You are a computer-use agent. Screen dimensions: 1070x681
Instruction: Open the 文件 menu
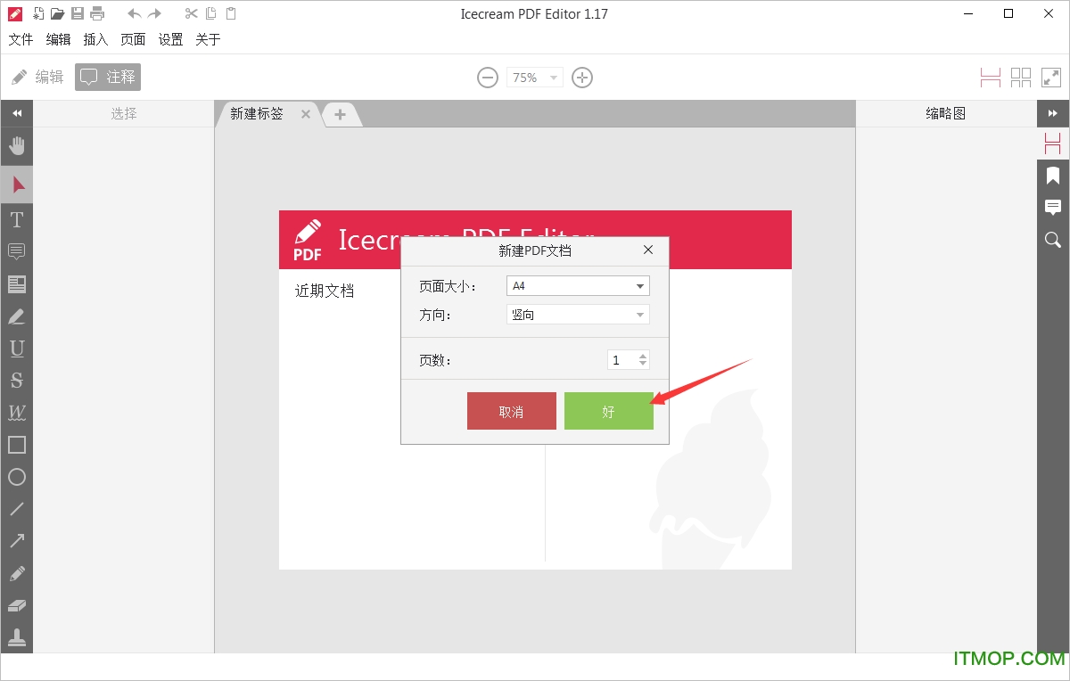(x=21, y=39)
